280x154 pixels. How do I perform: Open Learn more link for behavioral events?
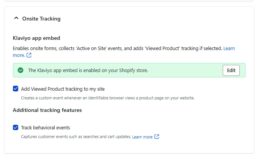point(142,137)
